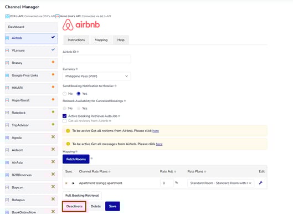This screenshot has width=293, height=214.
Task: Switch to the Help tab
Action: point(121,40)
